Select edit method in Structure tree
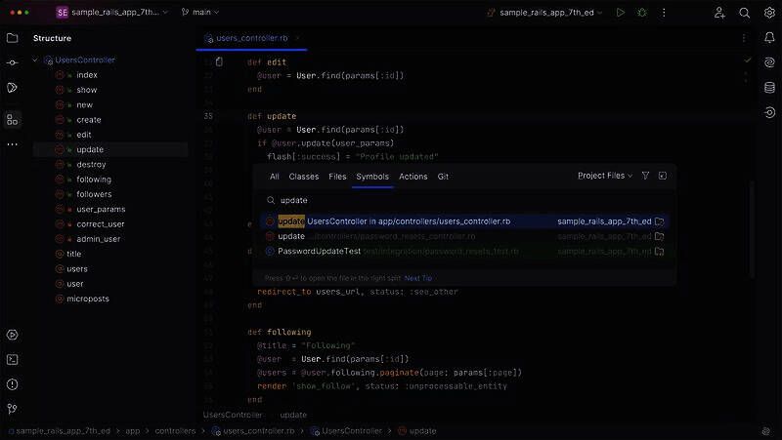This screenshot has width=782, height=440. (x=84, y=135)
